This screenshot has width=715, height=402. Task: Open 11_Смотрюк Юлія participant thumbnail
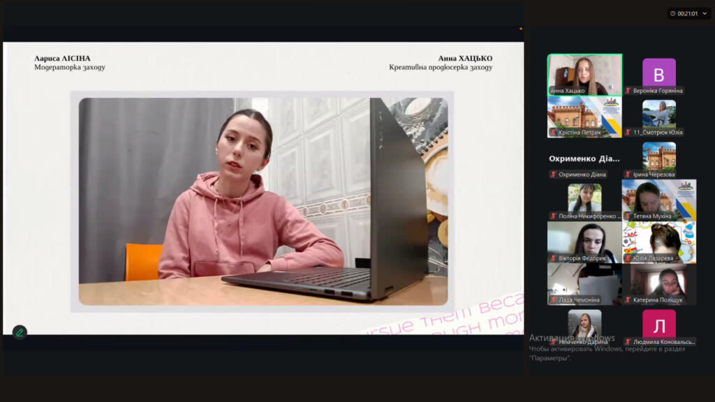[658, 114]
